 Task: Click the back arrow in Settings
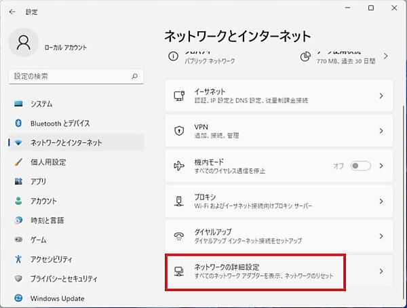coord(12,12)
